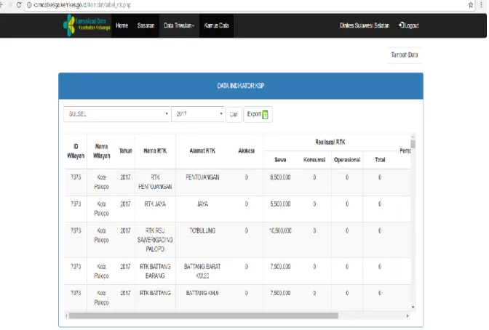Click the Nama Wilayah column header
The width and height of the screenshot is (489, 330).
(x=101, y=151)
